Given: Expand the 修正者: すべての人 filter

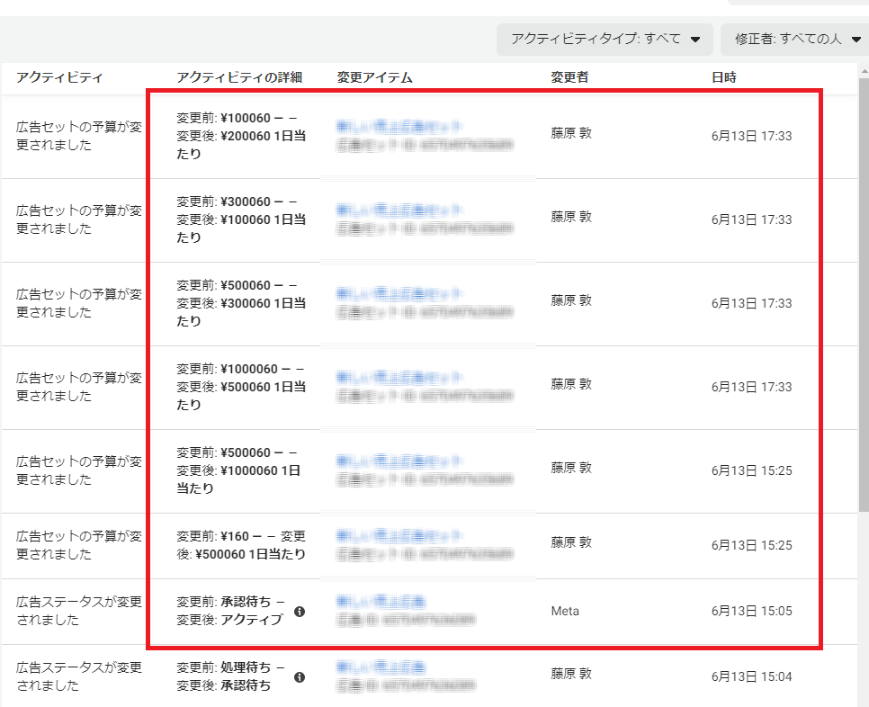Looking at the screenshot, I should coord(797,40).
